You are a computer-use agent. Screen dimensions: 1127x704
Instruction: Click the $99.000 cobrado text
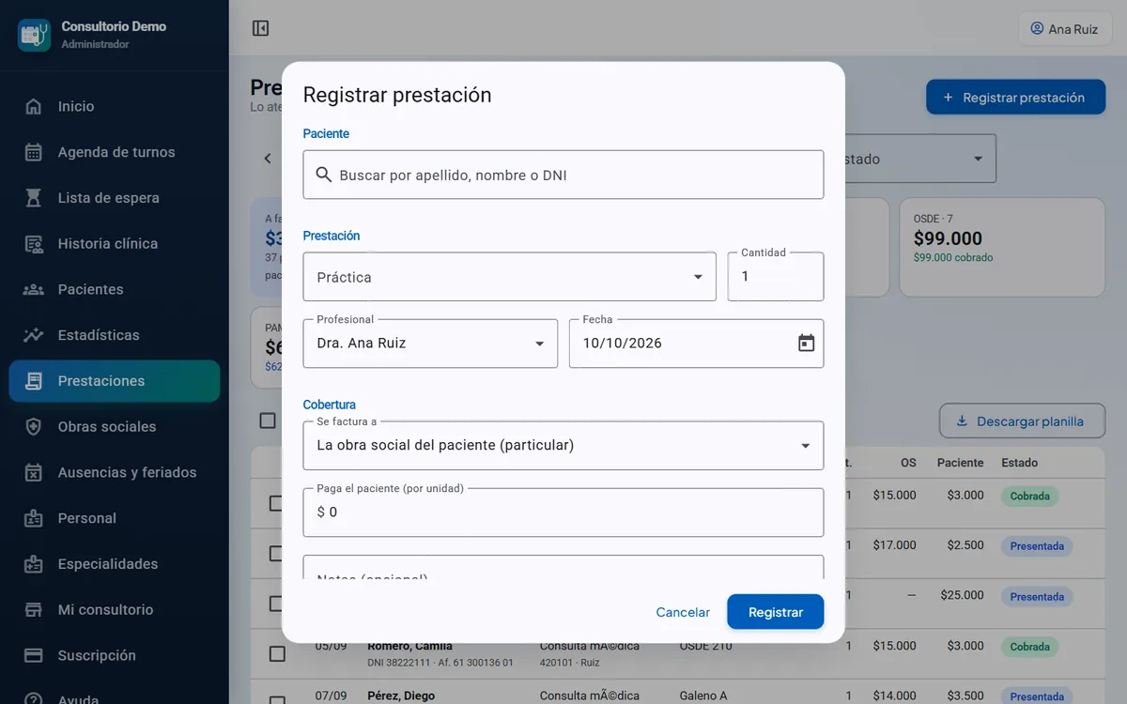click(952, 257)
